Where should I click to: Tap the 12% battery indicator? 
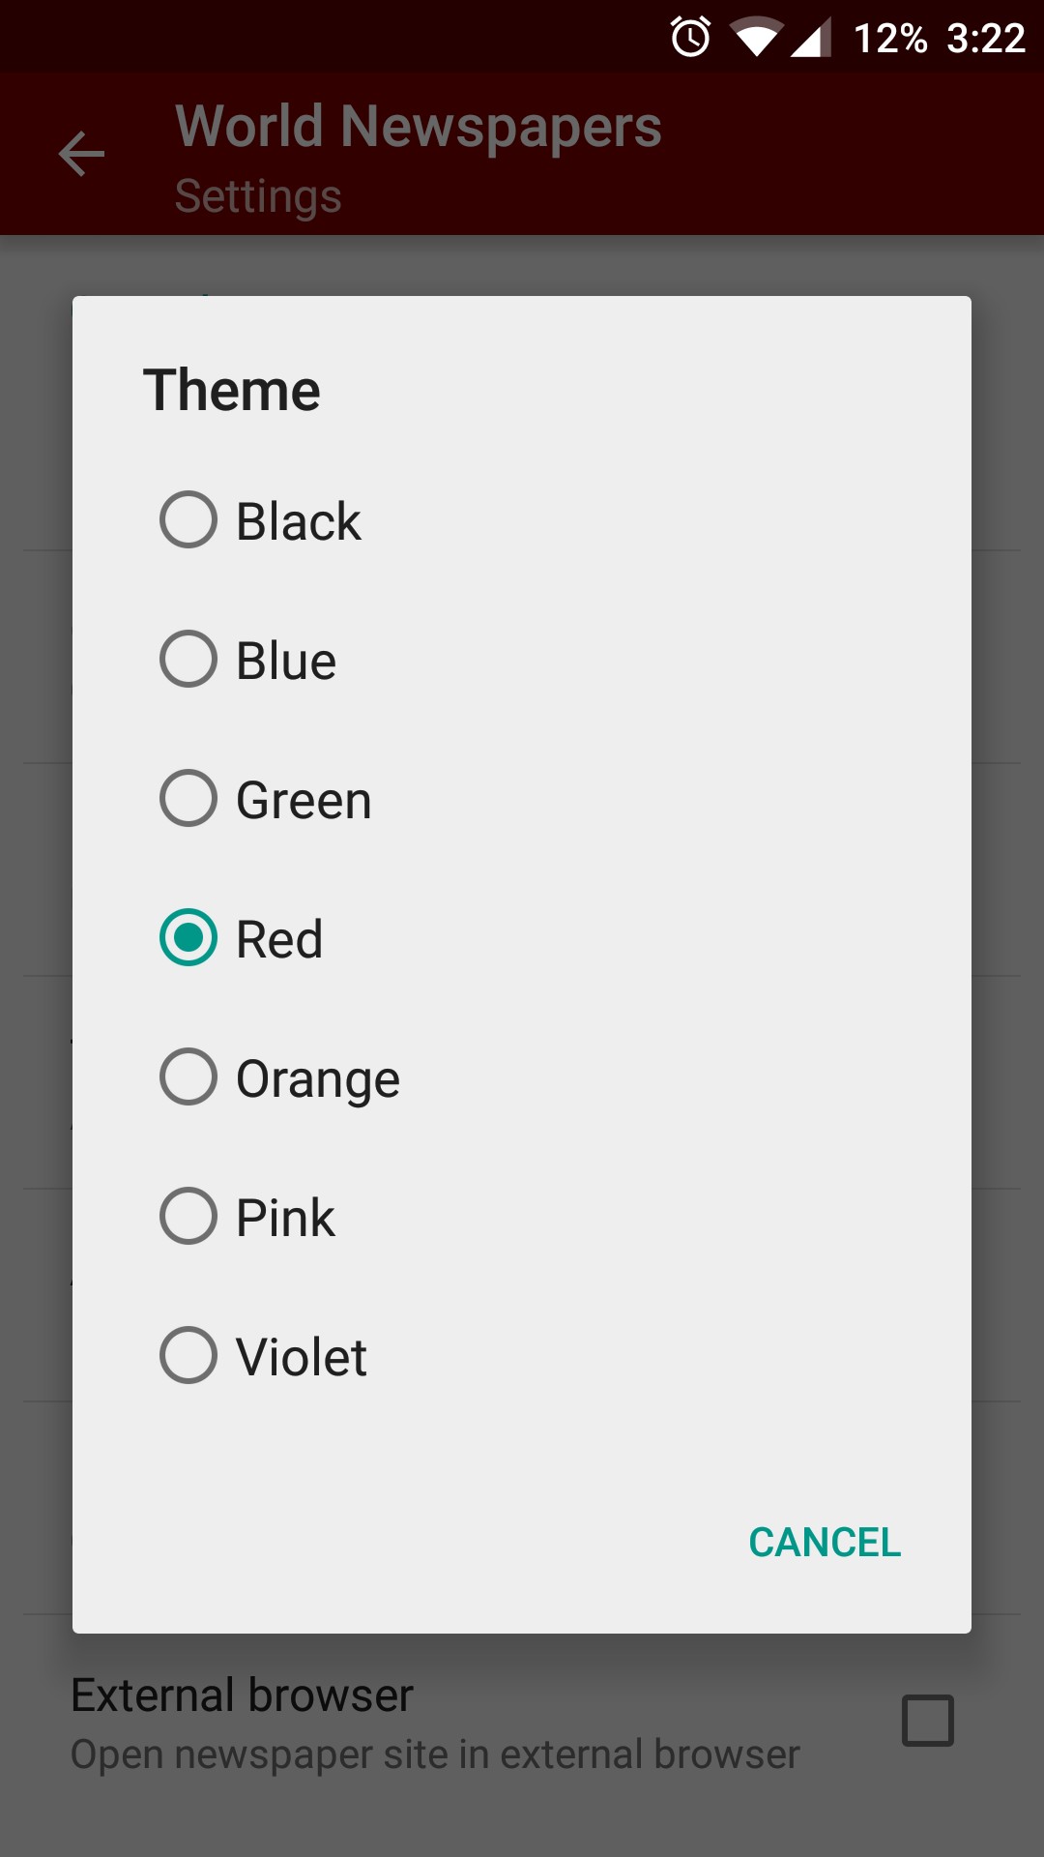pyautogui.click(x=890, y=39)
